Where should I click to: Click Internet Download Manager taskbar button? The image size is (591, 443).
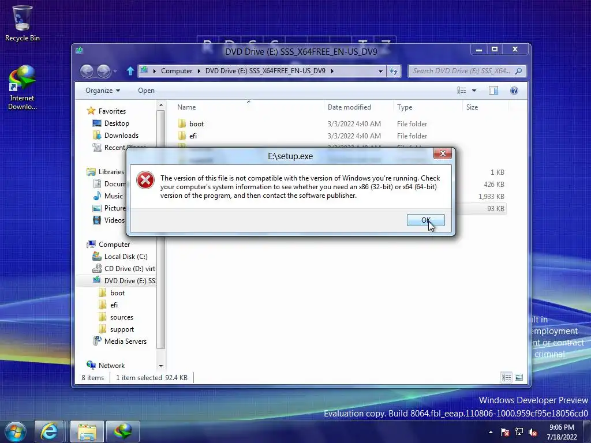(x=123, y=431)
